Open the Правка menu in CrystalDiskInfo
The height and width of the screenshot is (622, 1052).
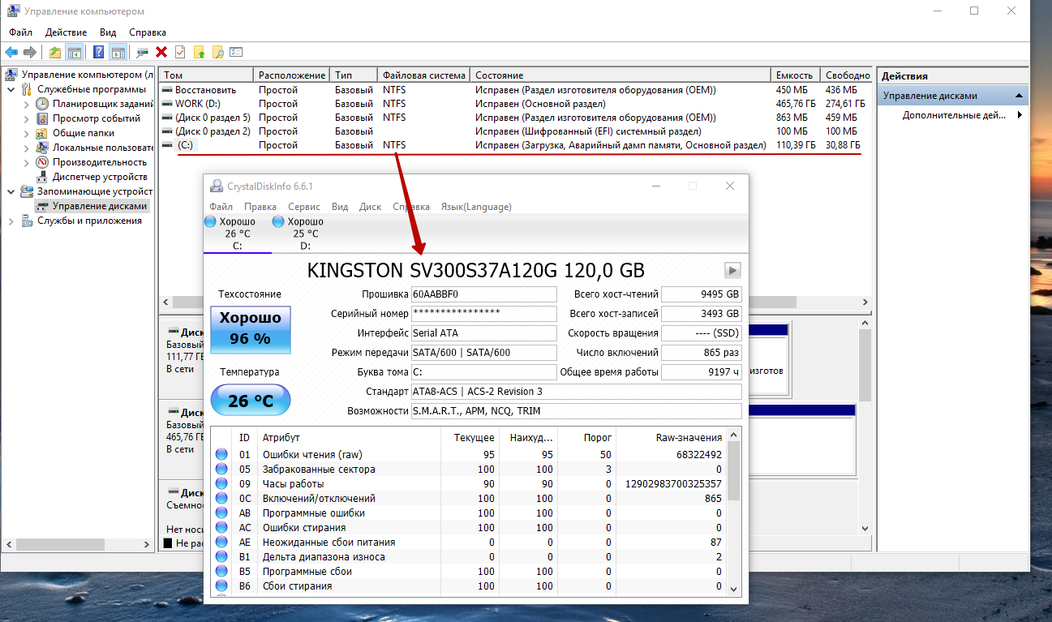pos(260,207)
